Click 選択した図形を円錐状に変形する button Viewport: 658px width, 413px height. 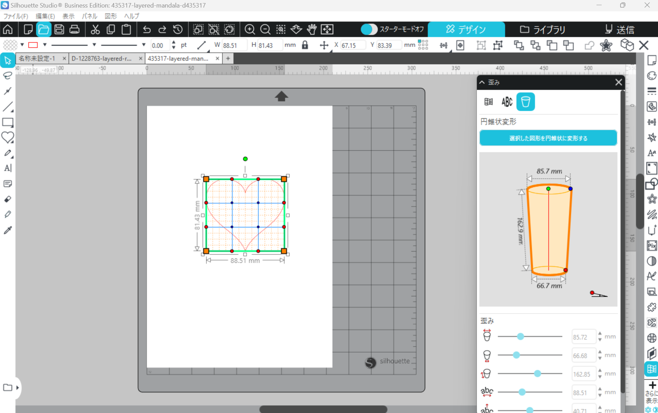[x=548, y=138]
